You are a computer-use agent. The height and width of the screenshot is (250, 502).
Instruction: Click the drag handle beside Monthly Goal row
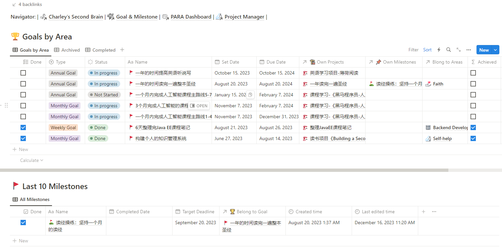[x=6, y=106]
